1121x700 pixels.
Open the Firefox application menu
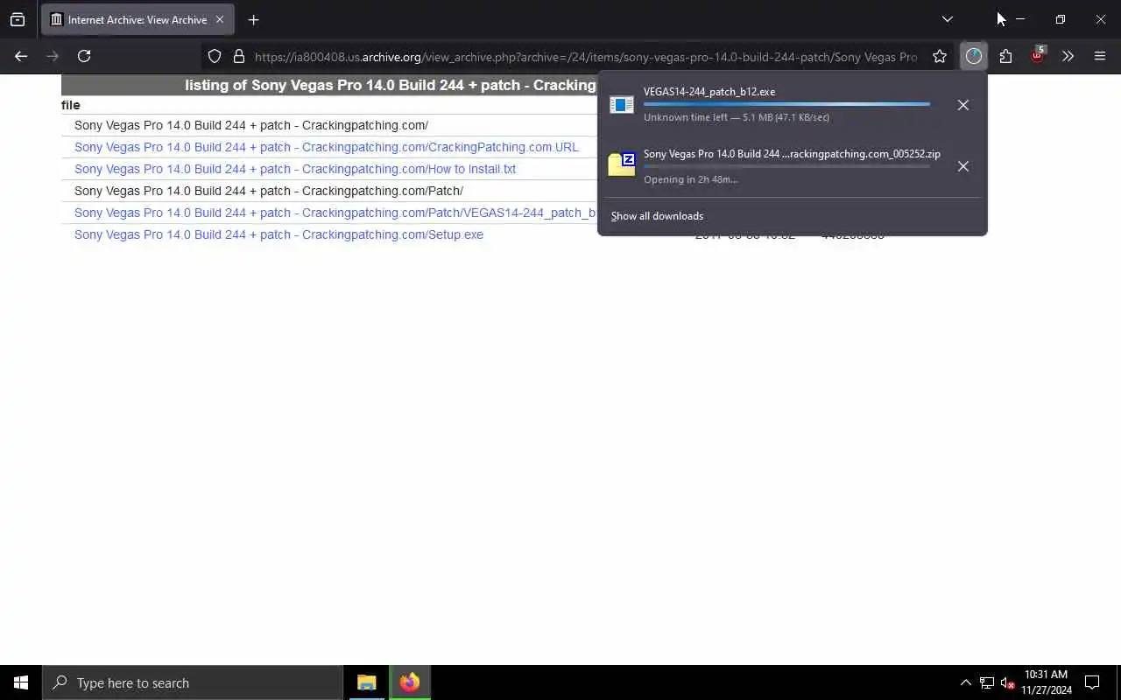[1100, 56]
